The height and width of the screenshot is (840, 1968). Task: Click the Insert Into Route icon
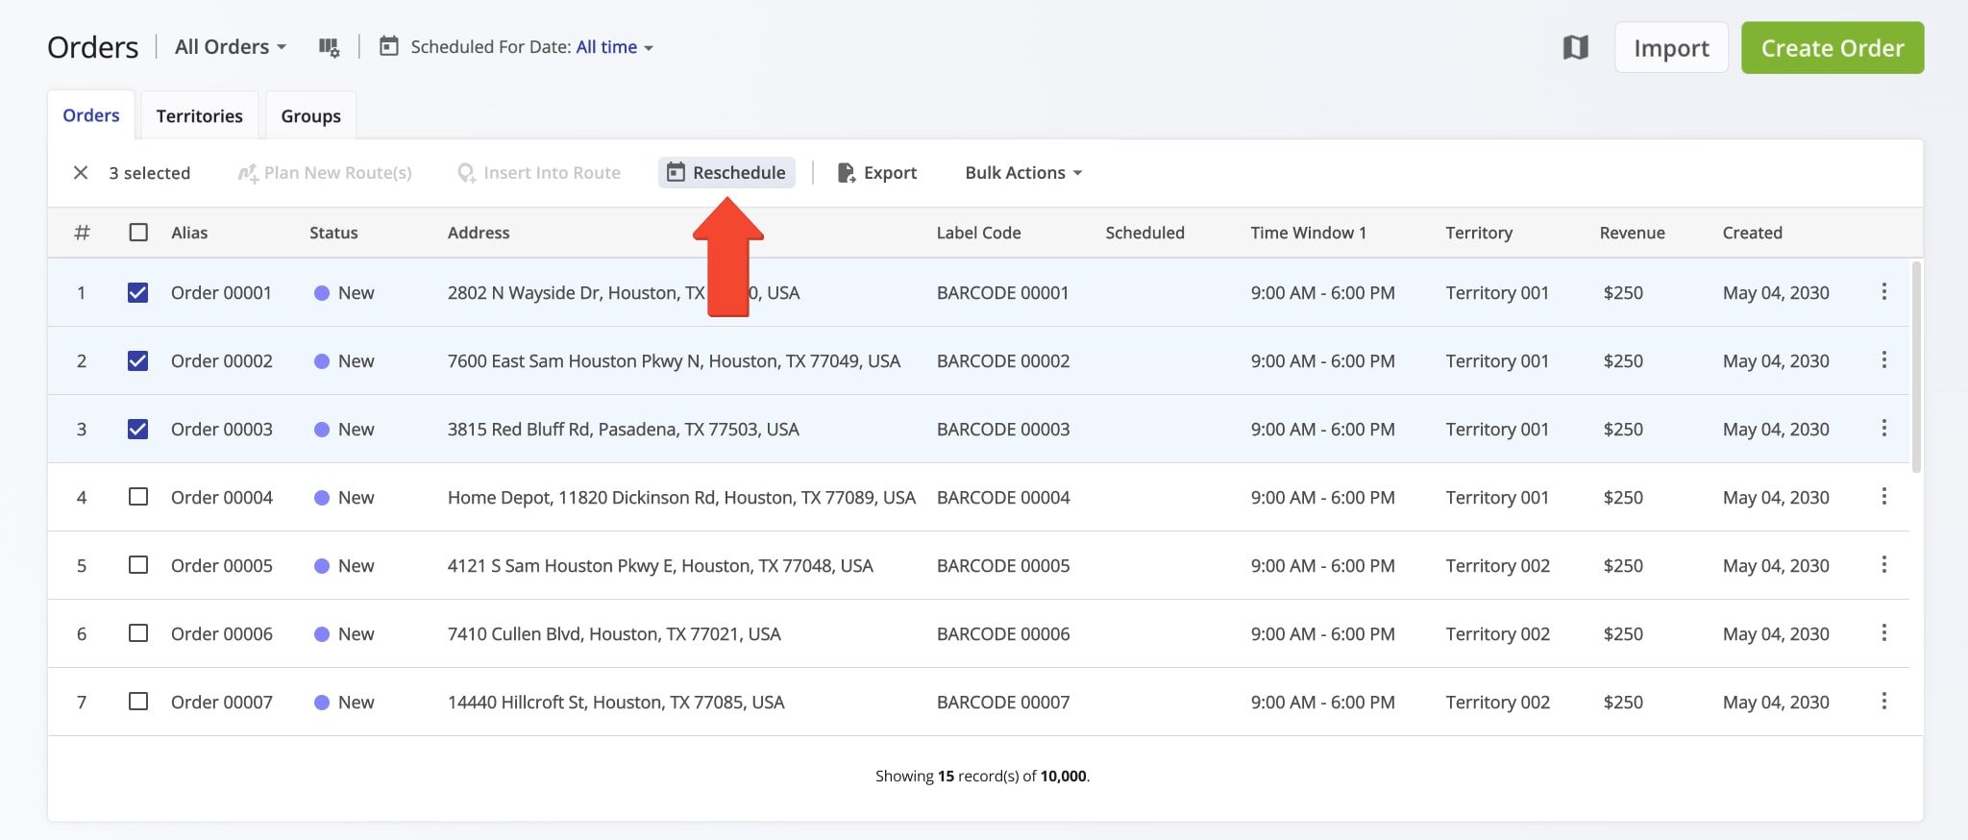click(466, 173)
